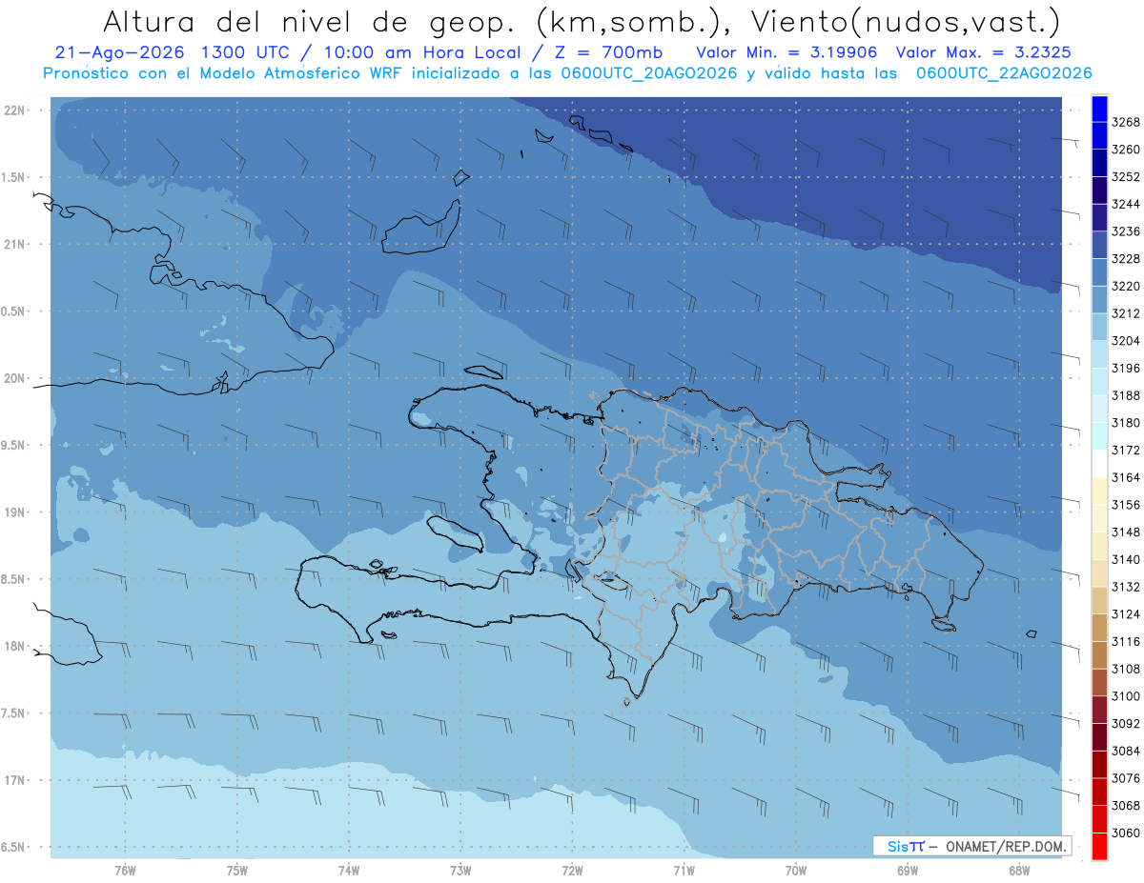Click the legend value 3180

point(1126,423)
